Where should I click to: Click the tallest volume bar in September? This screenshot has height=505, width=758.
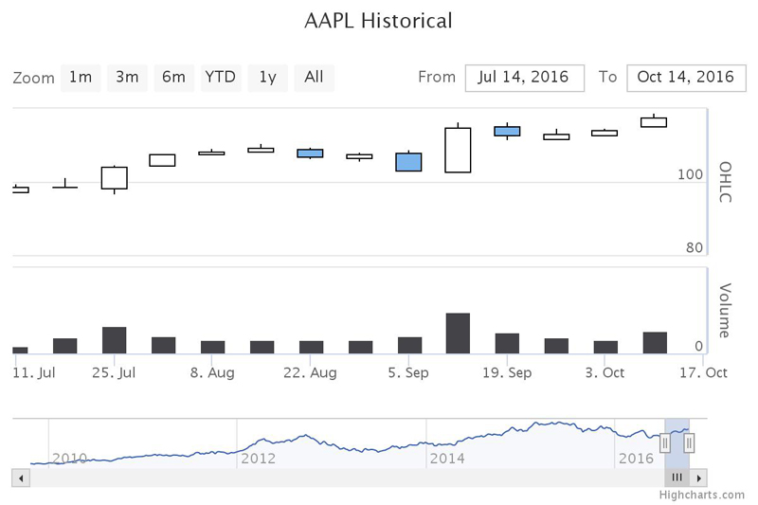[x=458, y=334]
